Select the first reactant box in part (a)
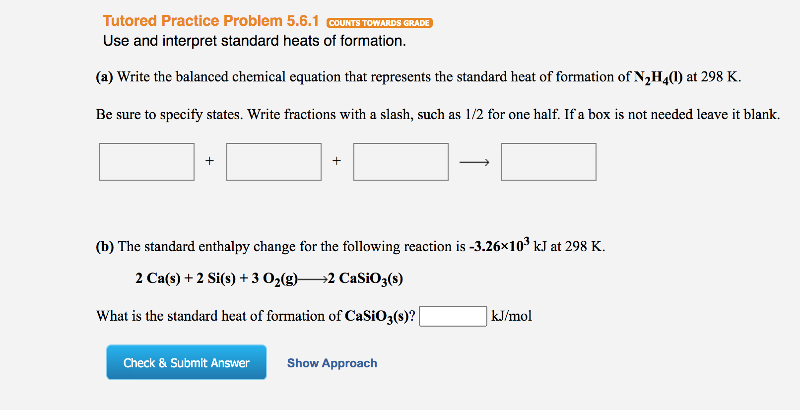800x410 pixels. click(147, 161)
